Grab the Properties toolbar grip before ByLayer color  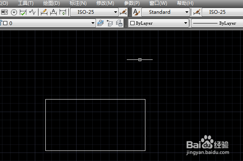(x=126, y=23)
